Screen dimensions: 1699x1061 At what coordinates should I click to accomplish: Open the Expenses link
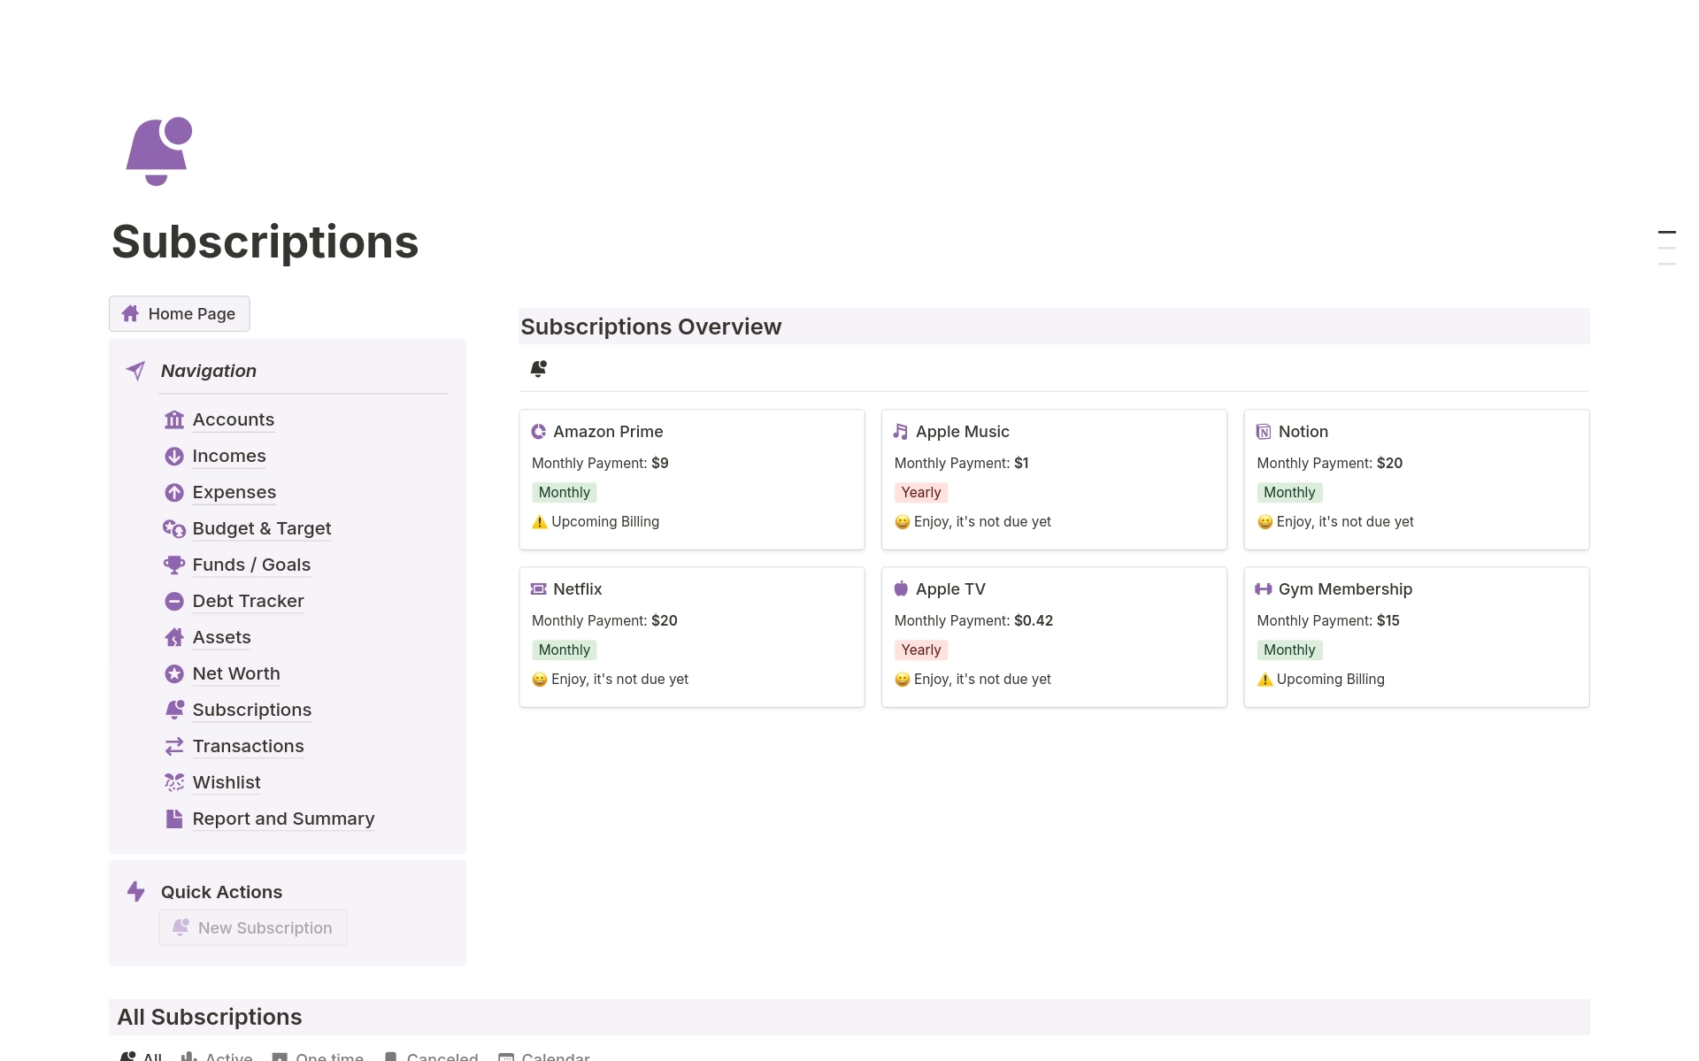click(234, 492)
